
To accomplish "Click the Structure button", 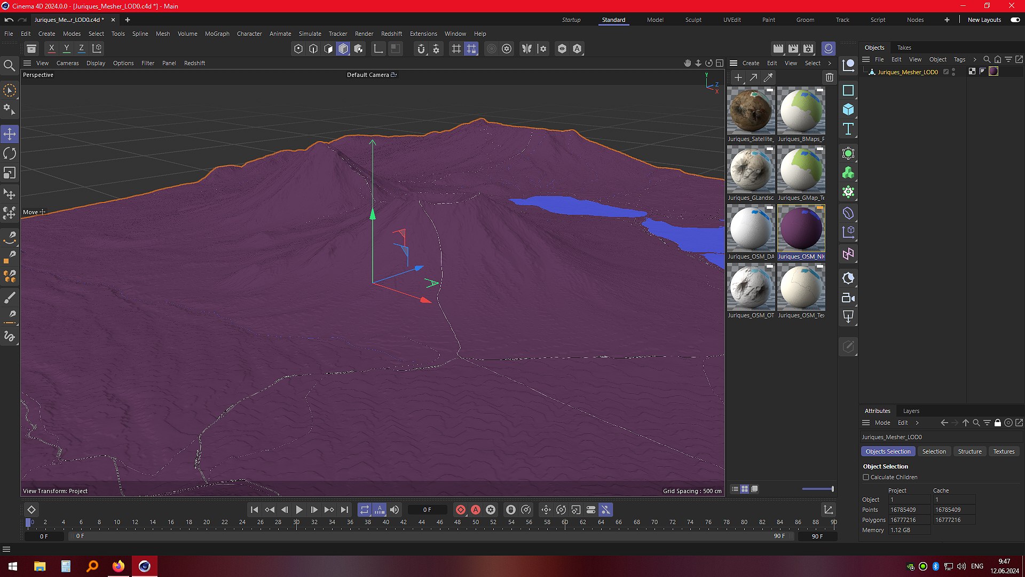I will click(x=969, y=451).
